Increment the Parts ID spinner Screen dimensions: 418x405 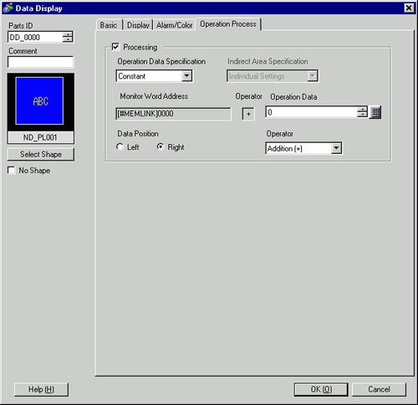pyautogui.click(x=68, y=34)
